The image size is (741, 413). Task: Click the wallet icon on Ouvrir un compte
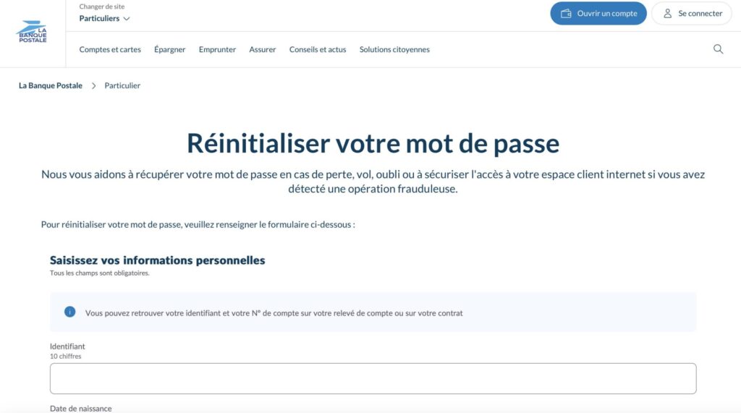(567, 14)
